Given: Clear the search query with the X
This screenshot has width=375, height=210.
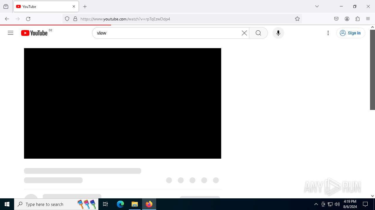Looking at the screenshot, I should tap(244, 33).
